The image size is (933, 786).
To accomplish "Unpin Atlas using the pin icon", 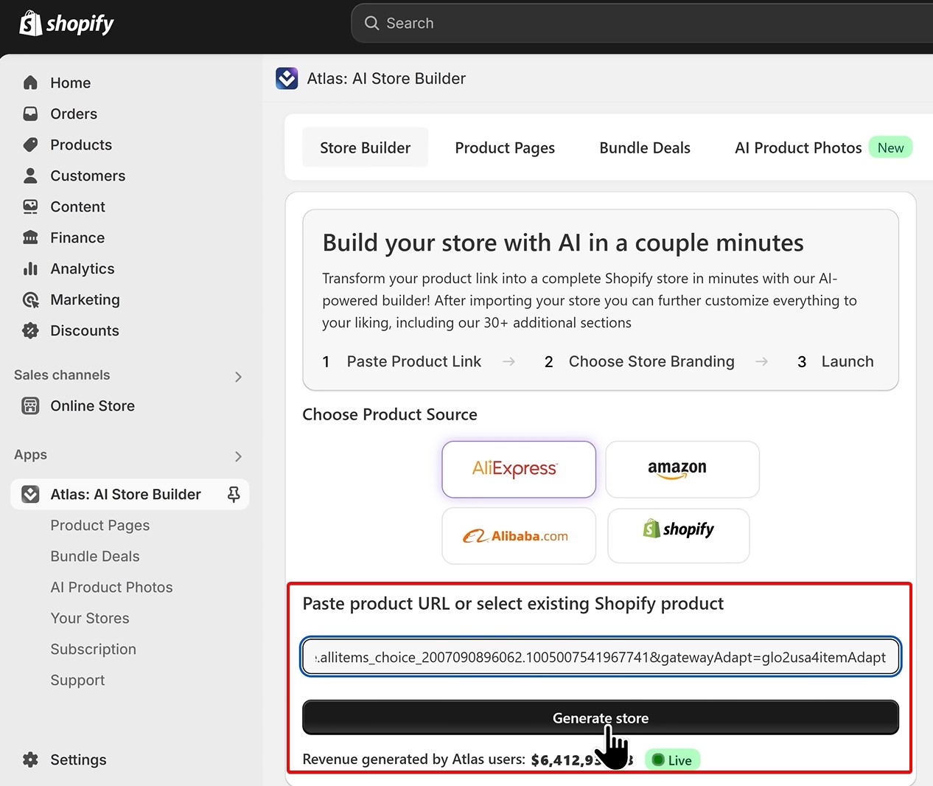I will point(234,495).
